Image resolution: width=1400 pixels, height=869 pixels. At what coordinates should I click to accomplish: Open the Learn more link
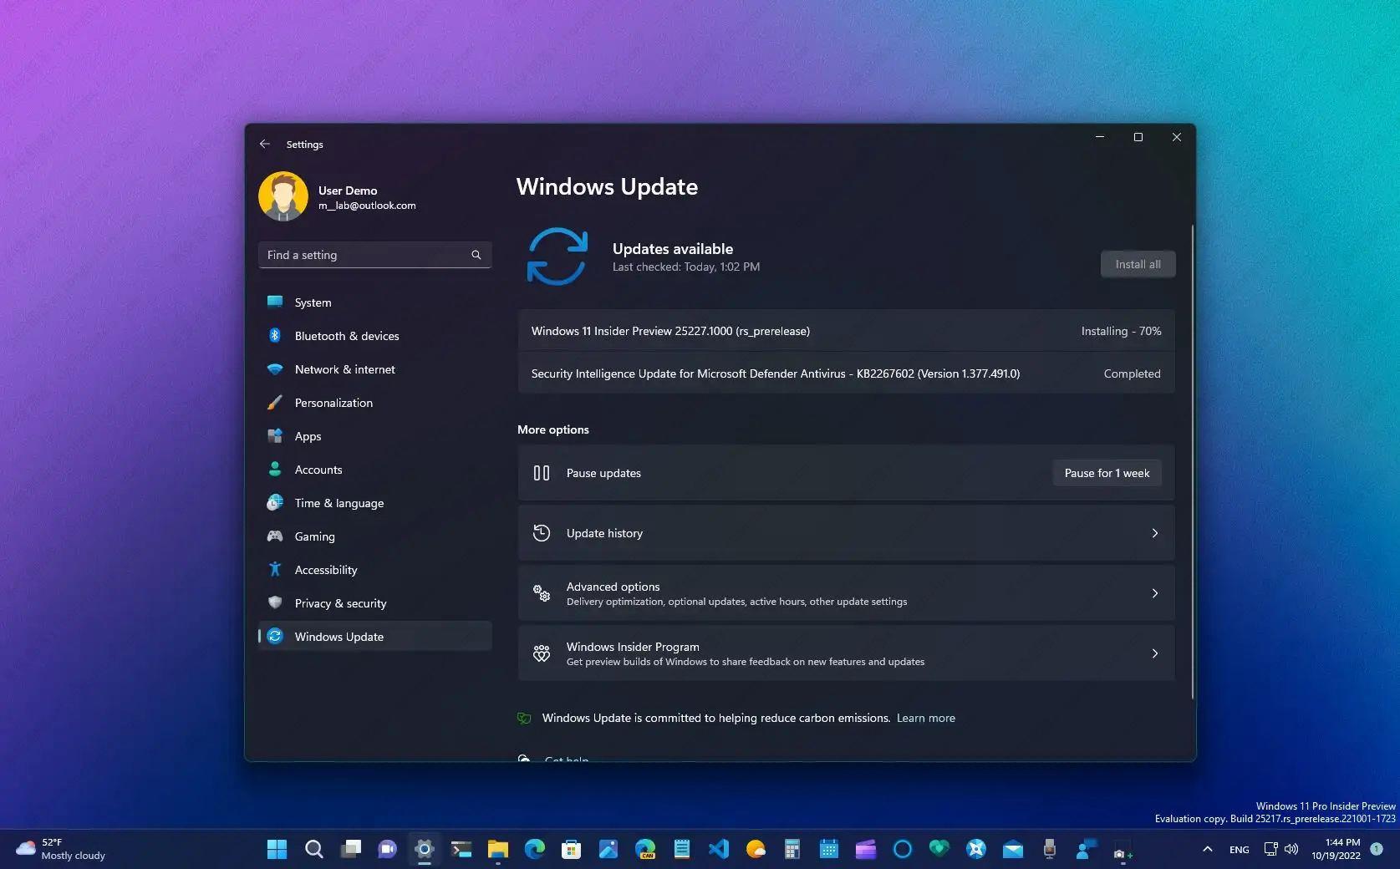pos(925,718)
